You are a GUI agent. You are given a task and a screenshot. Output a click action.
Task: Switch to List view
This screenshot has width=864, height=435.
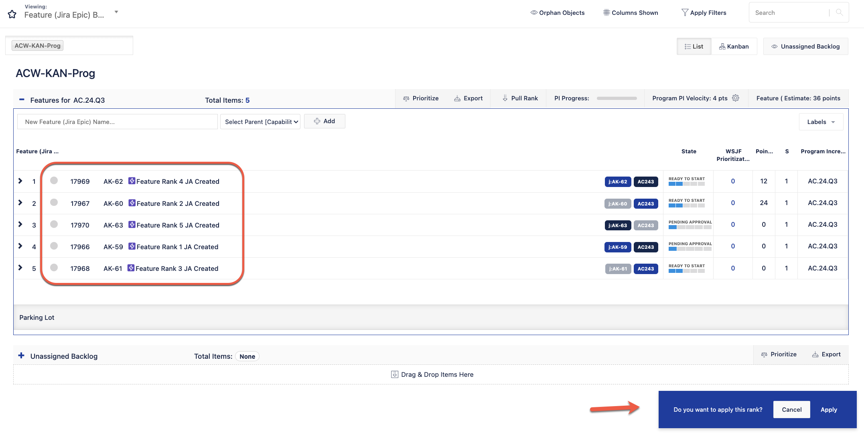694,47
